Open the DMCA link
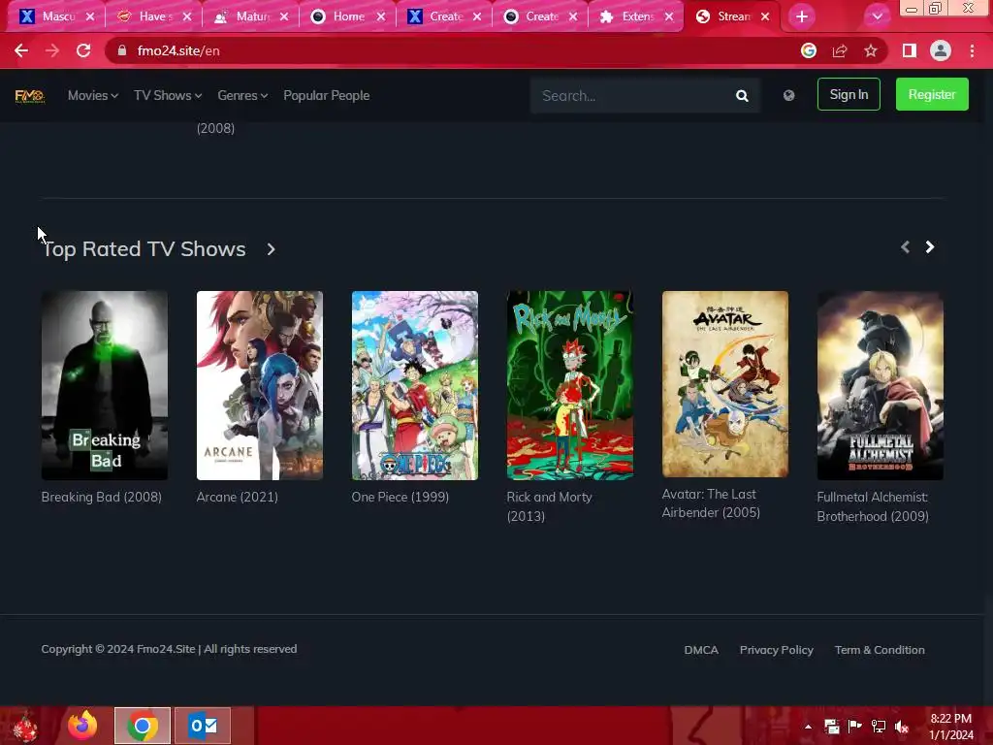This screenshot has height=745, width=993. tap(701, 650)
